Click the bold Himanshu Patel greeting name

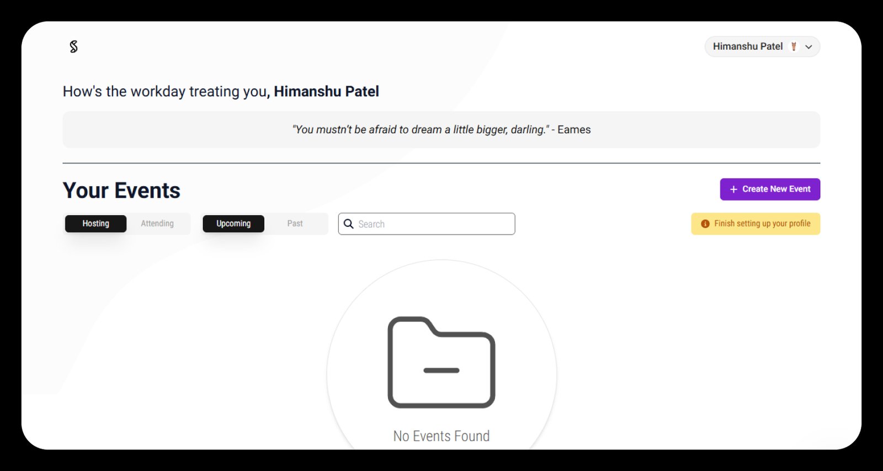tap(326, 92)
